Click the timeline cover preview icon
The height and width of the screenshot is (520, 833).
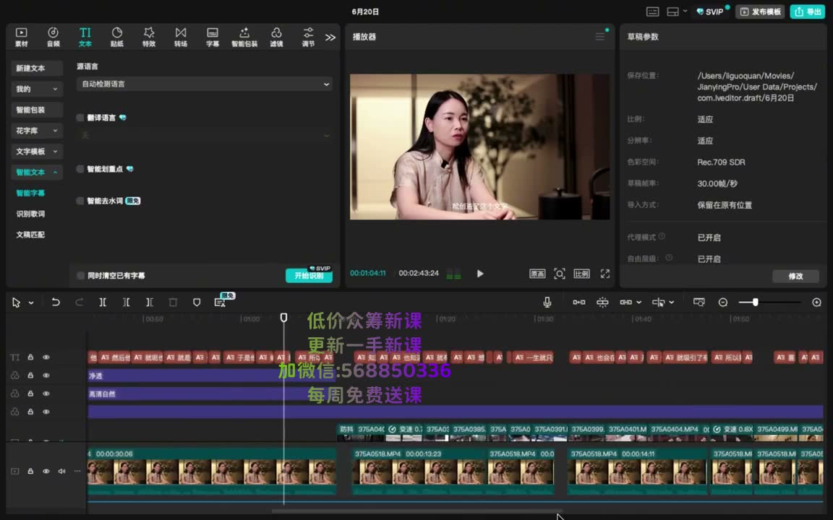(x=699, y=302)
